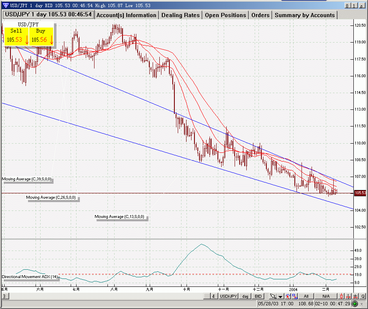This screenshot has height=309, width=368.
Task: Click the blue linked-squares tool icon
Action: [294, 296]
